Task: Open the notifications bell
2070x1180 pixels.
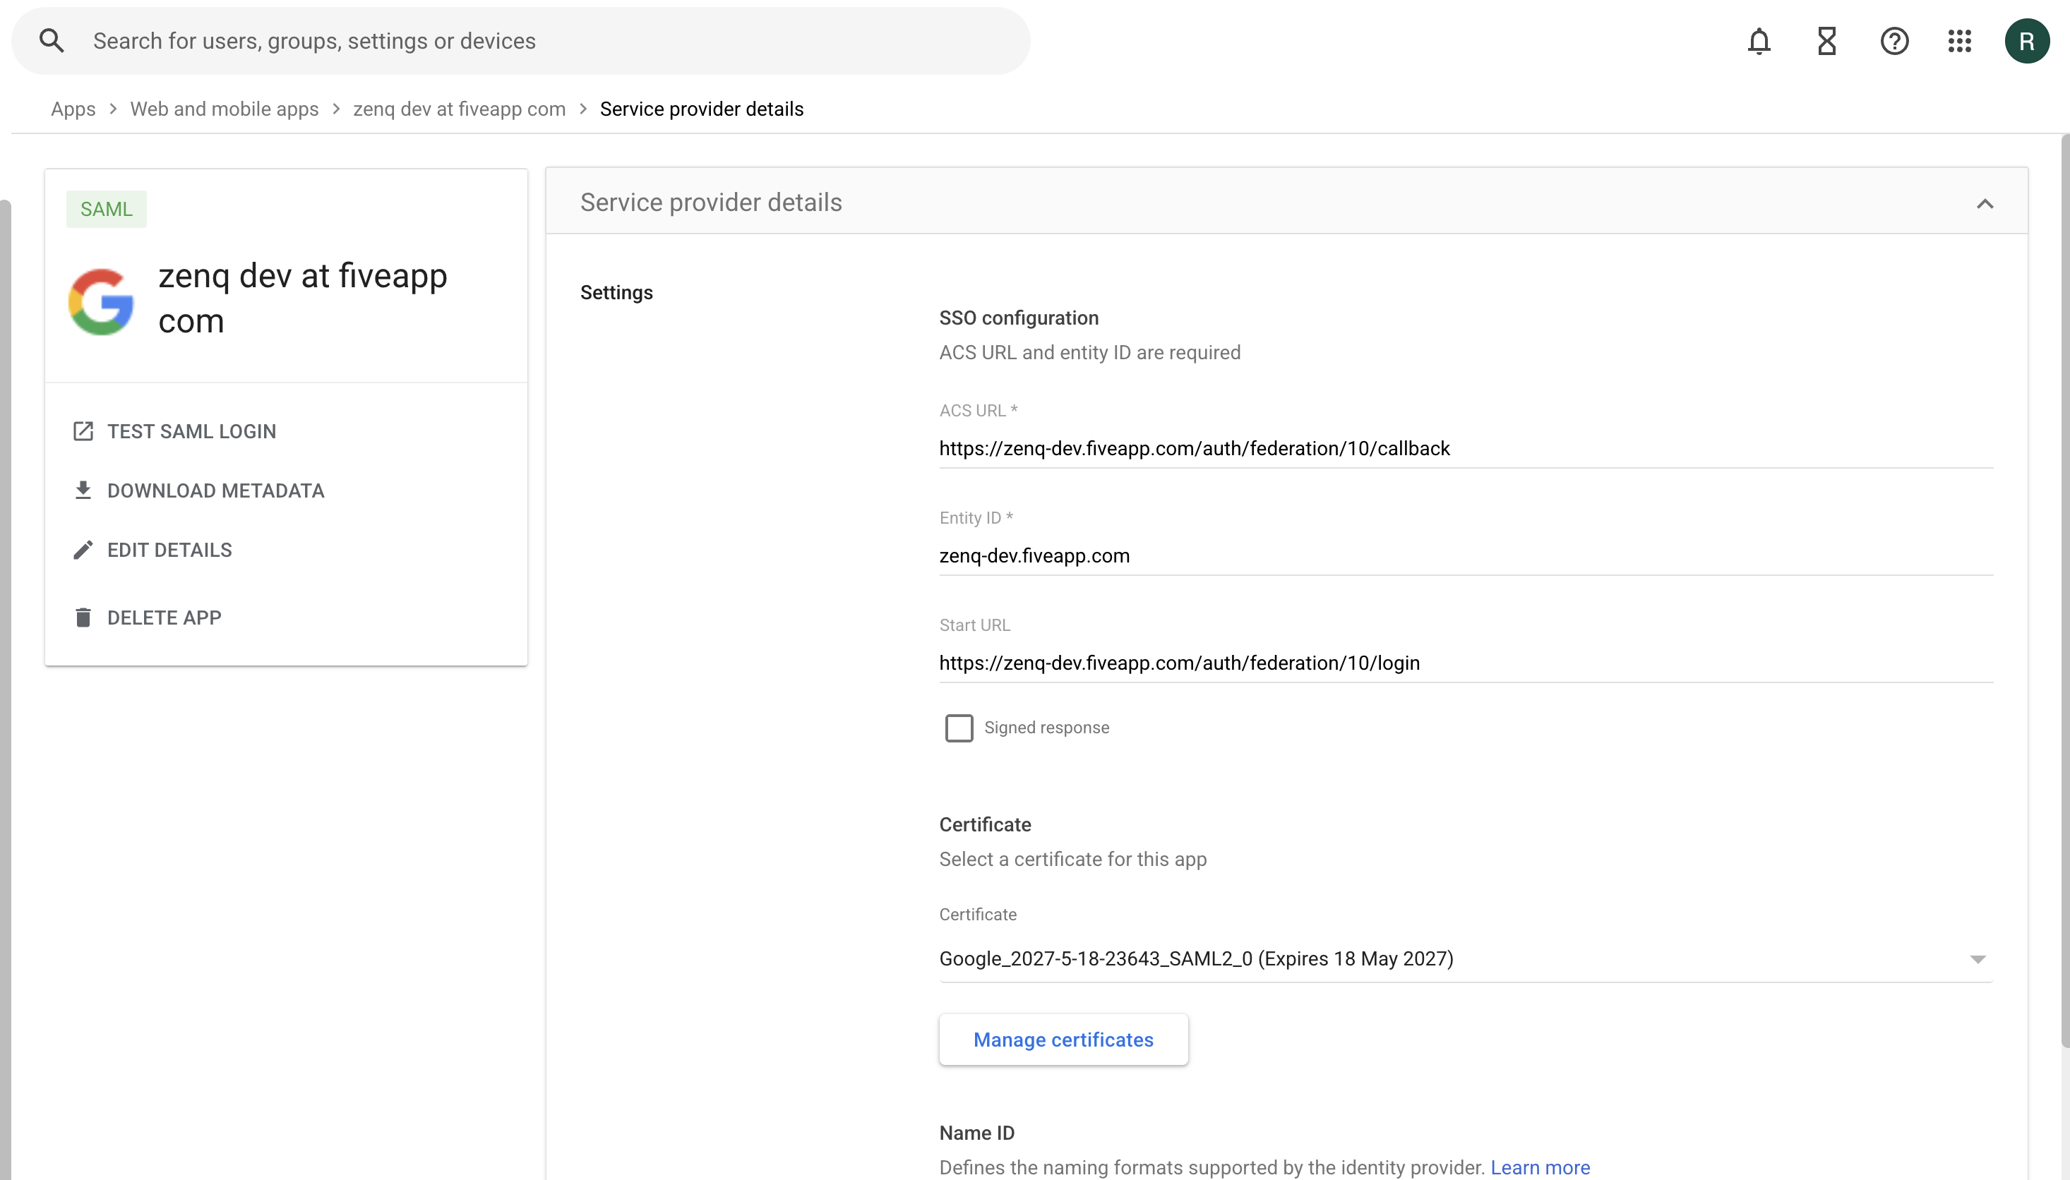Action: point(1759,40)
